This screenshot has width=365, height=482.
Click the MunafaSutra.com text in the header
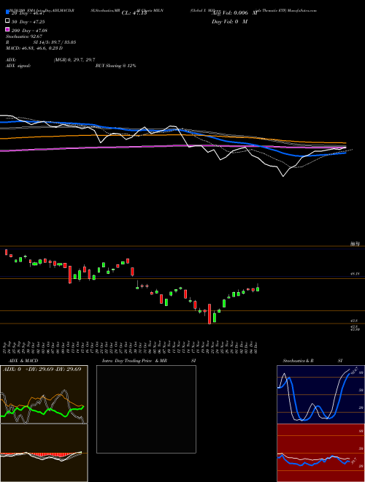303,10
